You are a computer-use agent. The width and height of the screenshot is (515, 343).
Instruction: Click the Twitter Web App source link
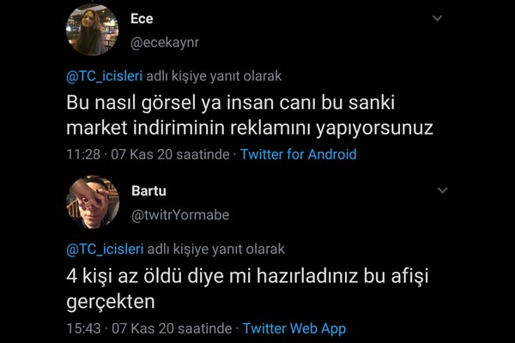pos(294,328)
